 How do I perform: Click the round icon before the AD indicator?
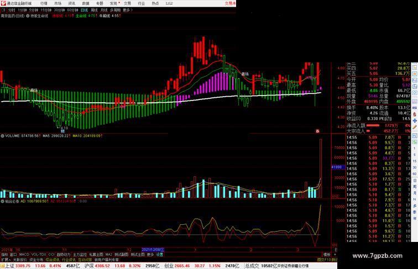pos(2,202)
